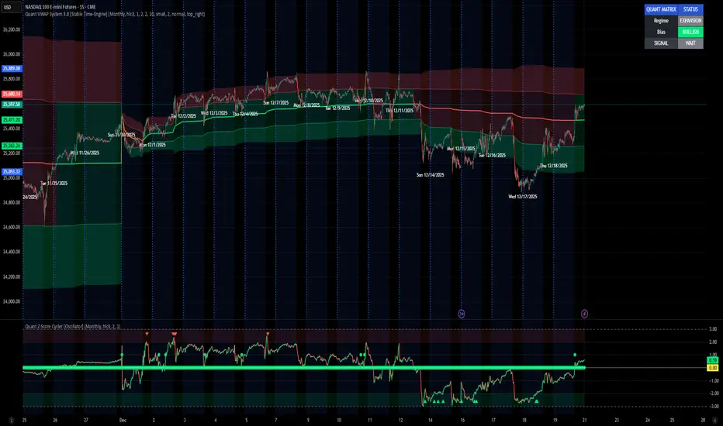The height and width of the screenshot is (426, 723).
Task: Select the Quant Z-Score Cycler oscillator legend
Action: (73, 326)
